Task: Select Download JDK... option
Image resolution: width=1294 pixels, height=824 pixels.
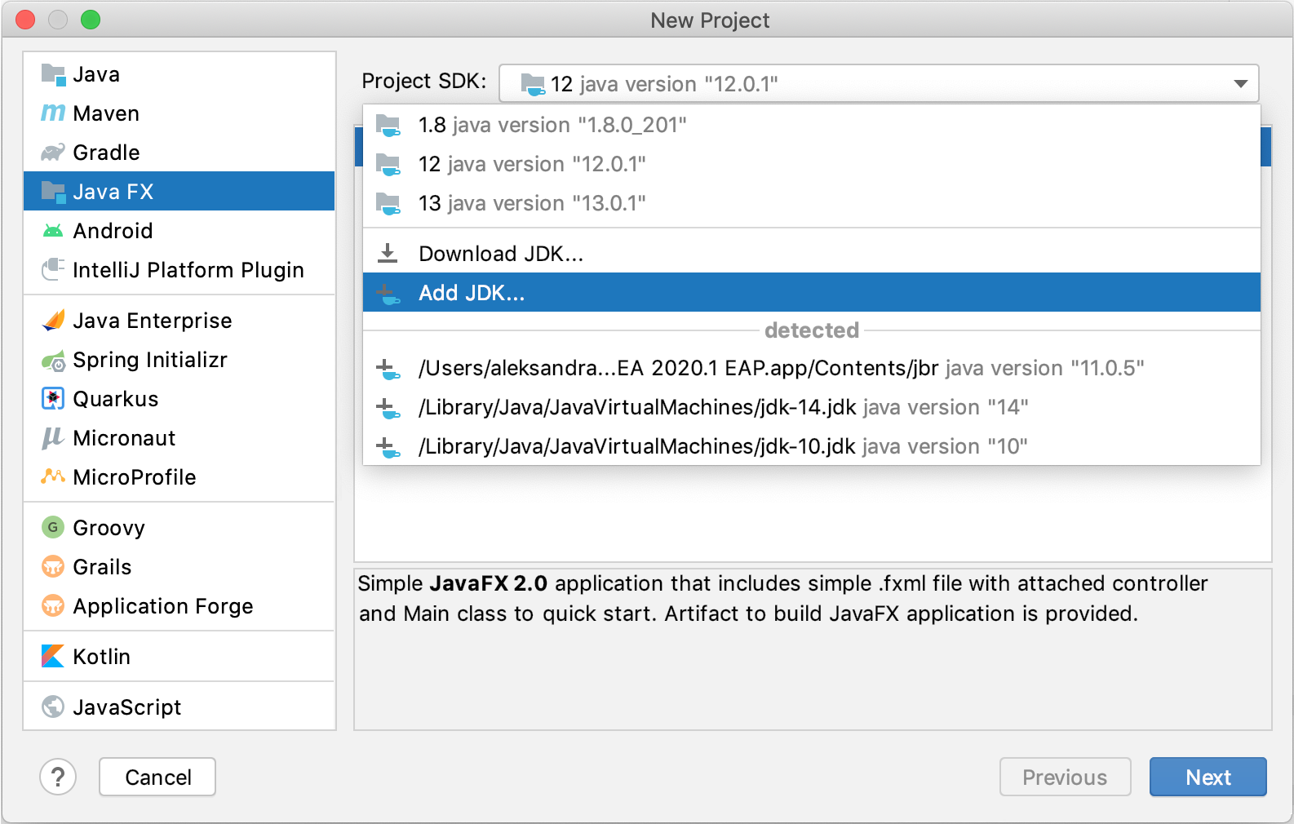Action: (x=812, y=254)
